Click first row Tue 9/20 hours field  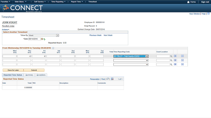[x=97, y=56]
